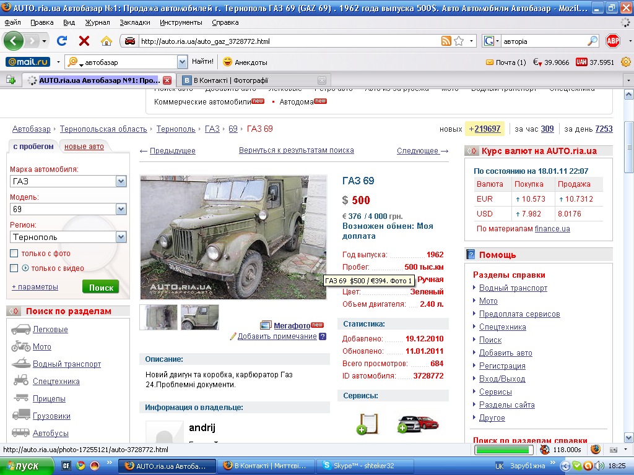Screen dimensions: 634x475
Task: Click the add-to-compare car icon under Сервисы
Action: (x=418, y=424)
